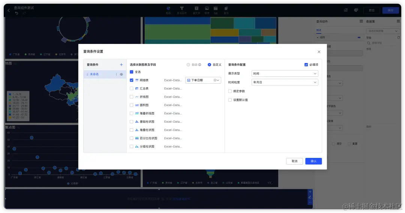This screenshot has width=405, height=213.
Task: Click the Tab toolbar icon
Action: [216, 9]
